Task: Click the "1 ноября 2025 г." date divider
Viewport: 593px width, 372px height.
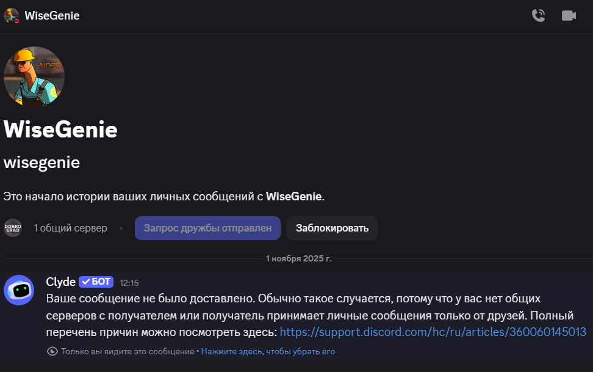Action: [298, 258]
